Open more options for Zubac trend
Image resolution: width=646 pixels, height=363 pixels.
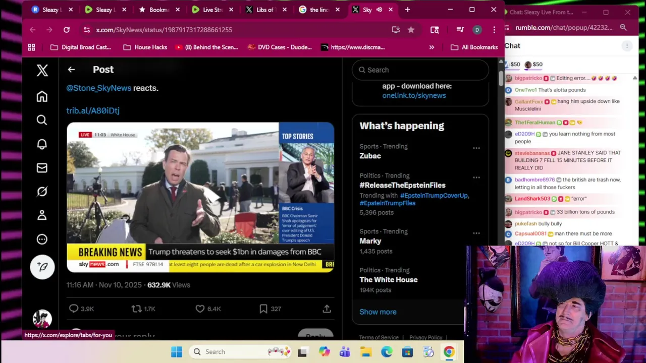[476, 148]
